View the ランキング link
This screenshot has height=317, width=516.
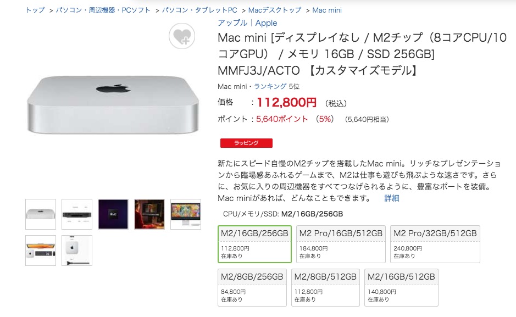tap(270, 86)
